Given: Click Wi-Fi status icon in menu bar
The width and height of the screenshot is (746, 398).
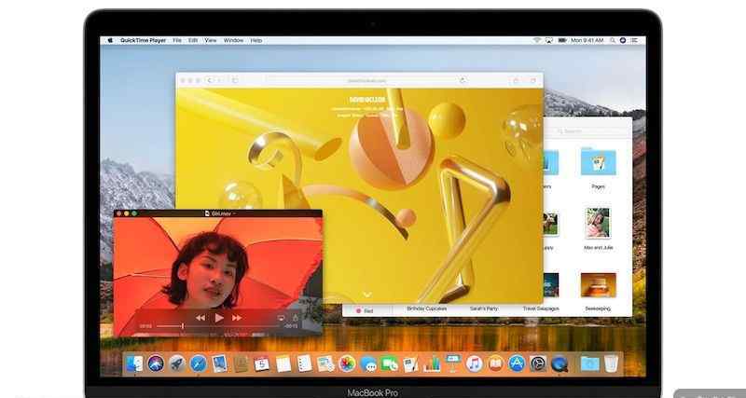Looking at the screenshot, I should coord(537,40).
